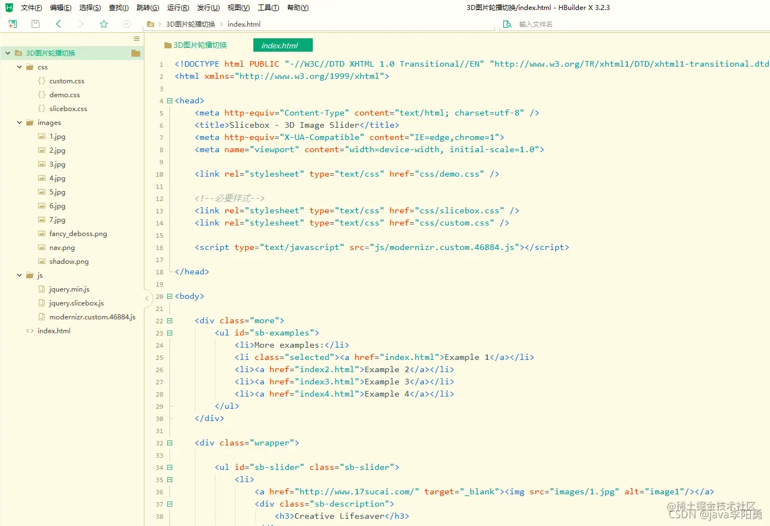This screenshot has height=526, width=770.
Task: Open index.html in the project tree
Action: click(54, 330)
